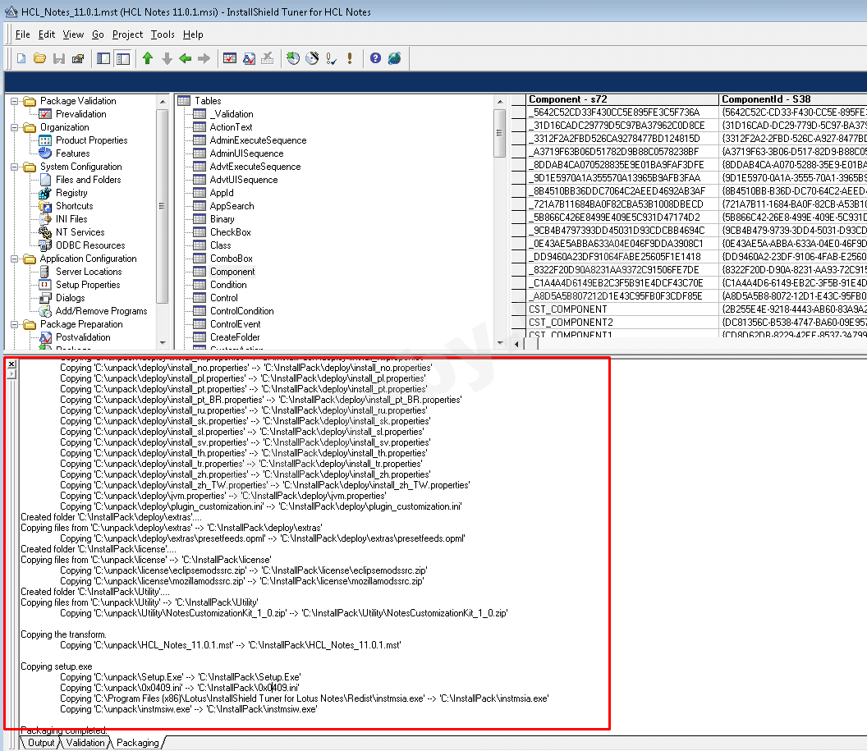Collapse the Package Validation tree node
867x751 pixels.
tap(15, 101)
